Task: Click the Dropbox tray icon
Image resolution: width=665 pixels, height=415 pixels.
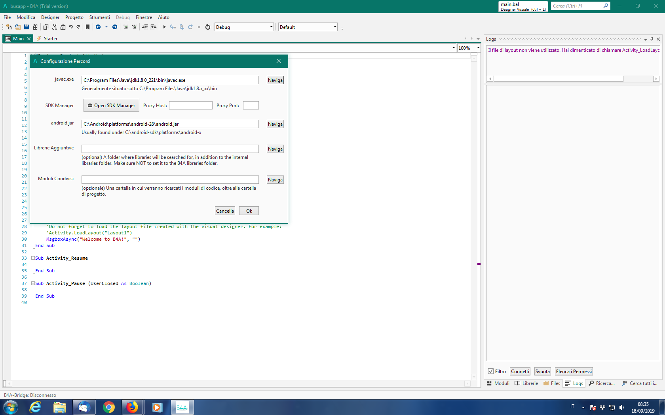Action: (602, 407)
